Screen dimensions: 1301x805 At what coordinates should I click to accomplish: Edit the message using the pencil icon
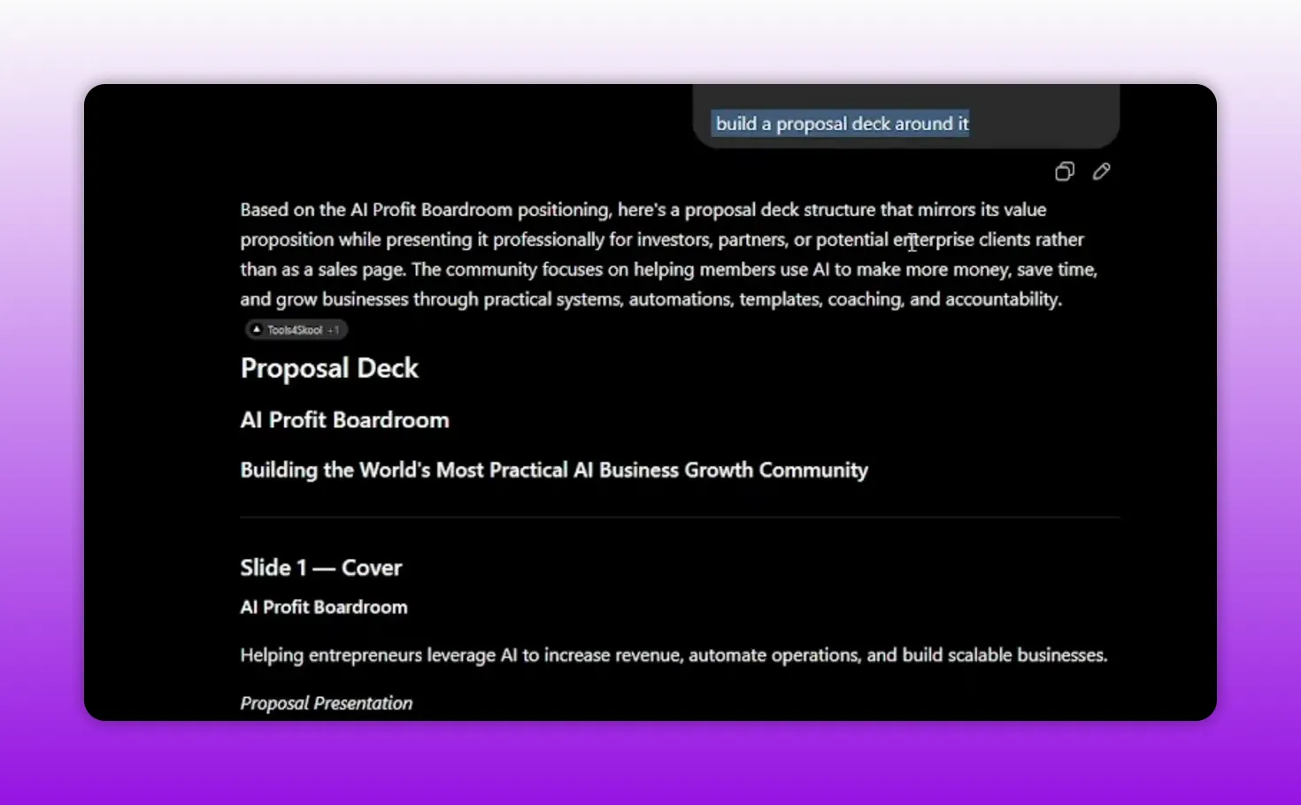coord(1101,172)
